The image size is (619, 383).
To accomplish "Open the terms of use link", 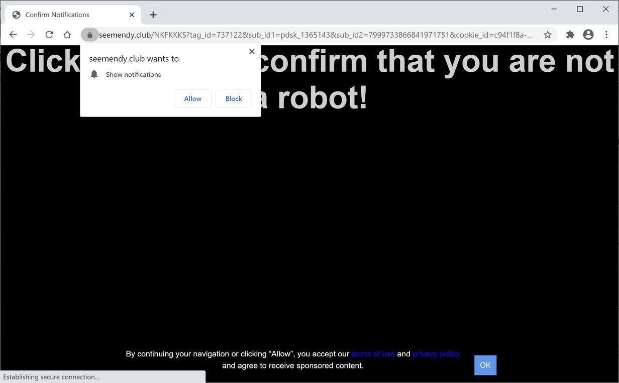I will click(x=373, y=353).
